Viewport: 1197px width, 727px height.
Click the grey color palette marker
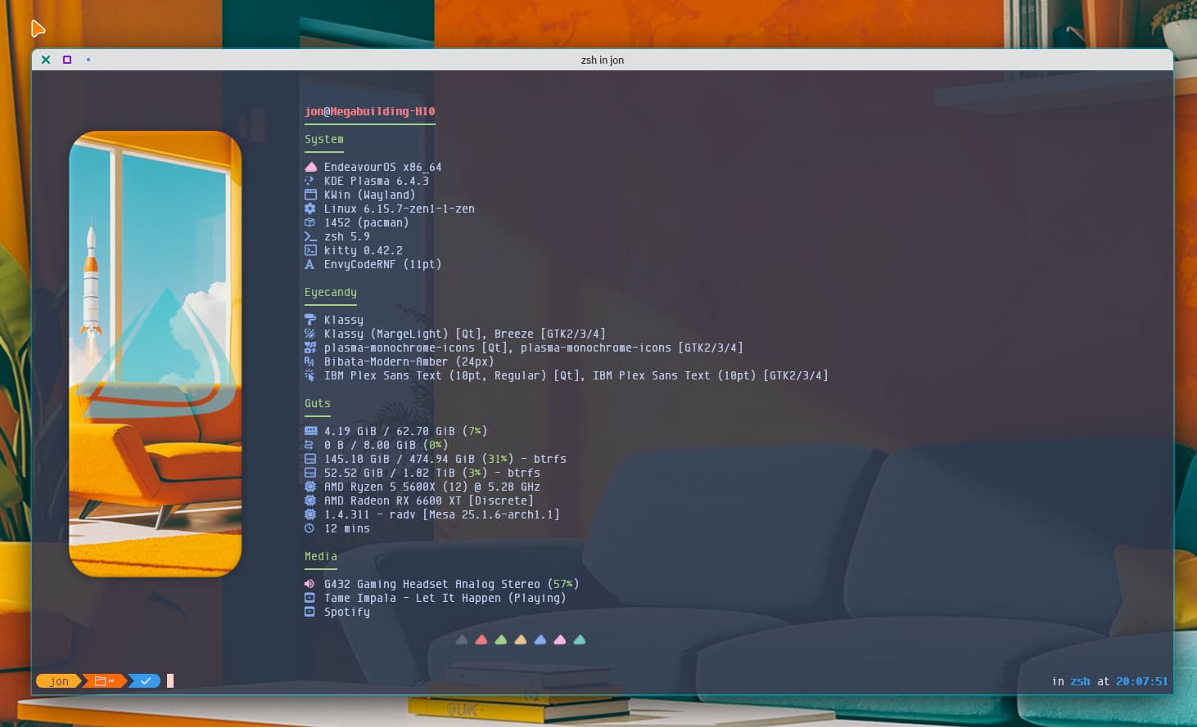click(462, 639)
